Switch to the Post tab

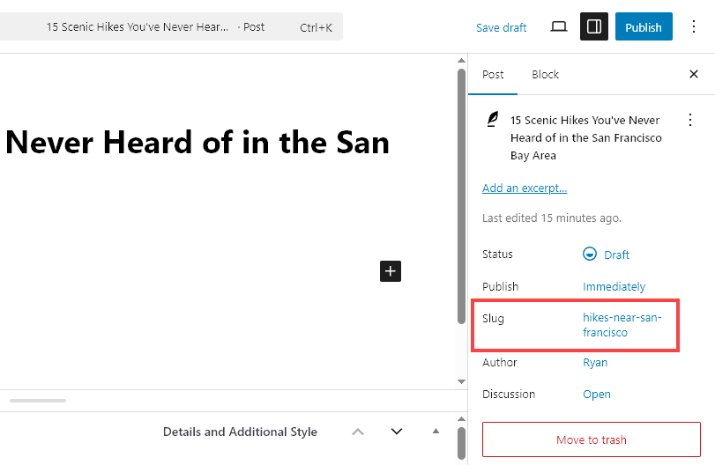493,75
